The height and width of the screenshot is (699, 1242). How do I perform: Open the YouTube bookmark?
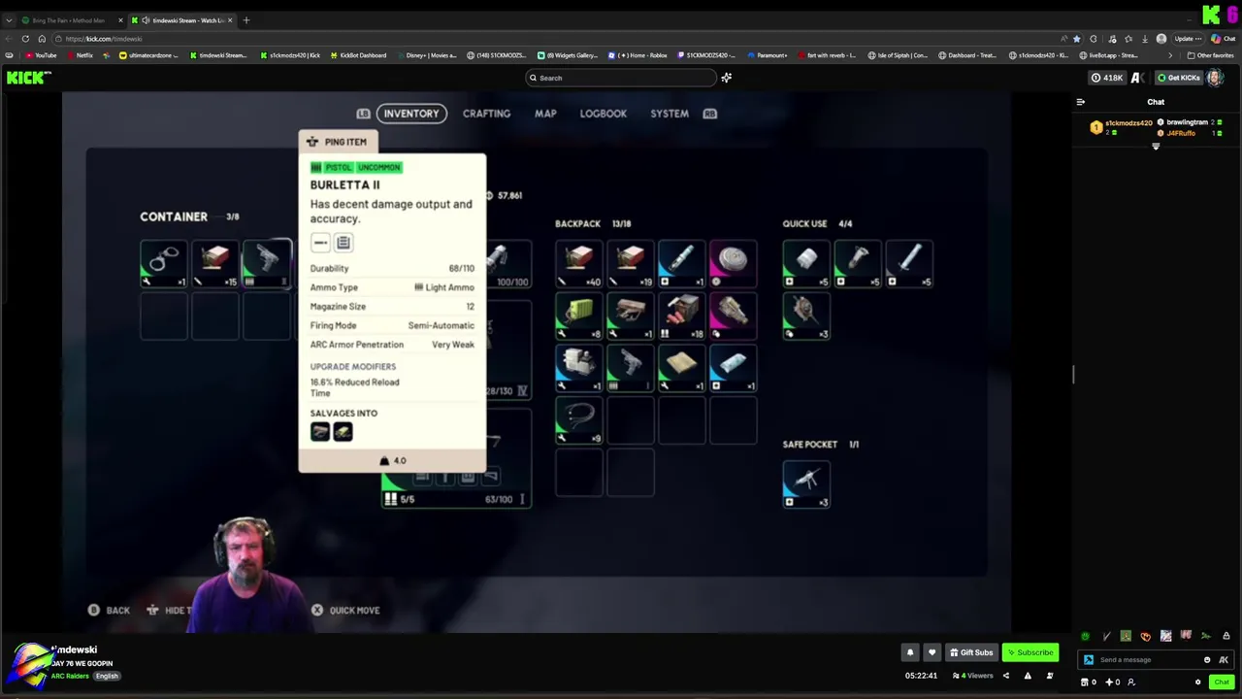click(41, 55)
